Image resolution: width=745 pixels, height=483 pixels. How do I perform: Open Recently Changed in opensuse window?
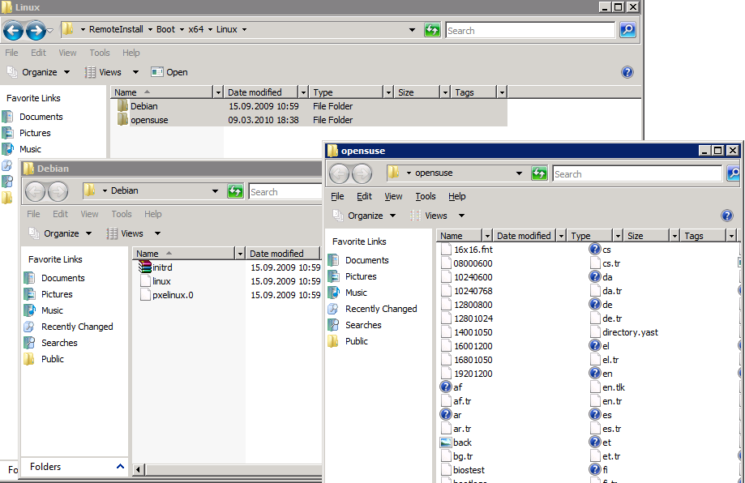[381, 309]
